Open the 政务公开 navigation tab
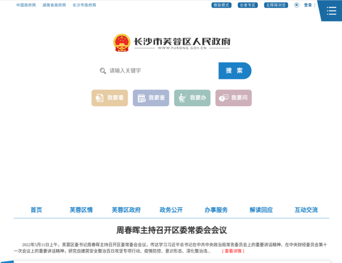 tap(171, 210)
